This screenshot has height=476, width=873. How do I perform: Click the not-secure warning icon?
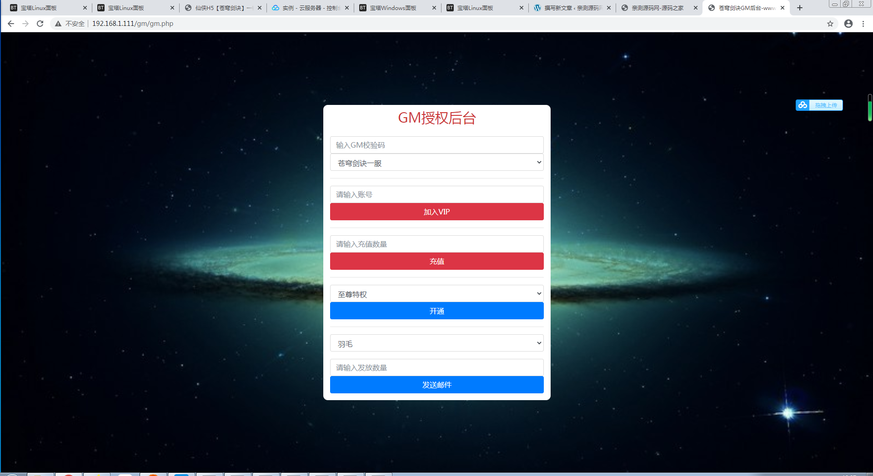(58, 24)
